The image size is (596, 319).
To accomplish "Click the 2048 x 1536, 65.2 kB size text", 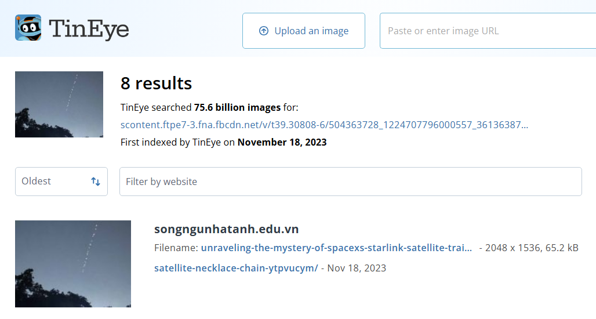I will click(x=532, y=248).
